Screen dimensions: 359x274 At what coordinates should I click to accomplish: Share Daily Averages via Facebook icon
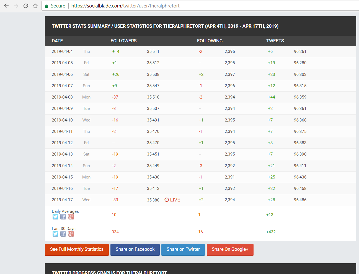tap(63, 217)
